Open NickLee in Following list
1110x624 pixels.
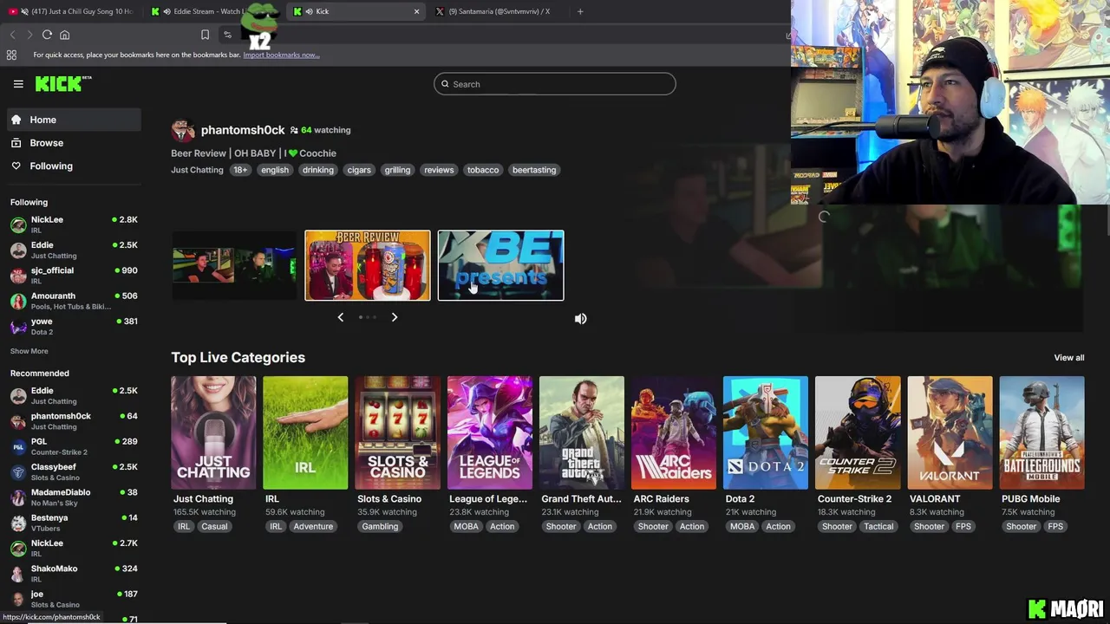74,224
